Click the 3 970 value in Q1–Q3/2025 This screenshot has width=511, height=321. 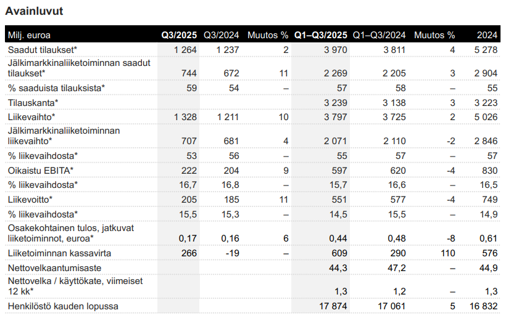(334, 49)
